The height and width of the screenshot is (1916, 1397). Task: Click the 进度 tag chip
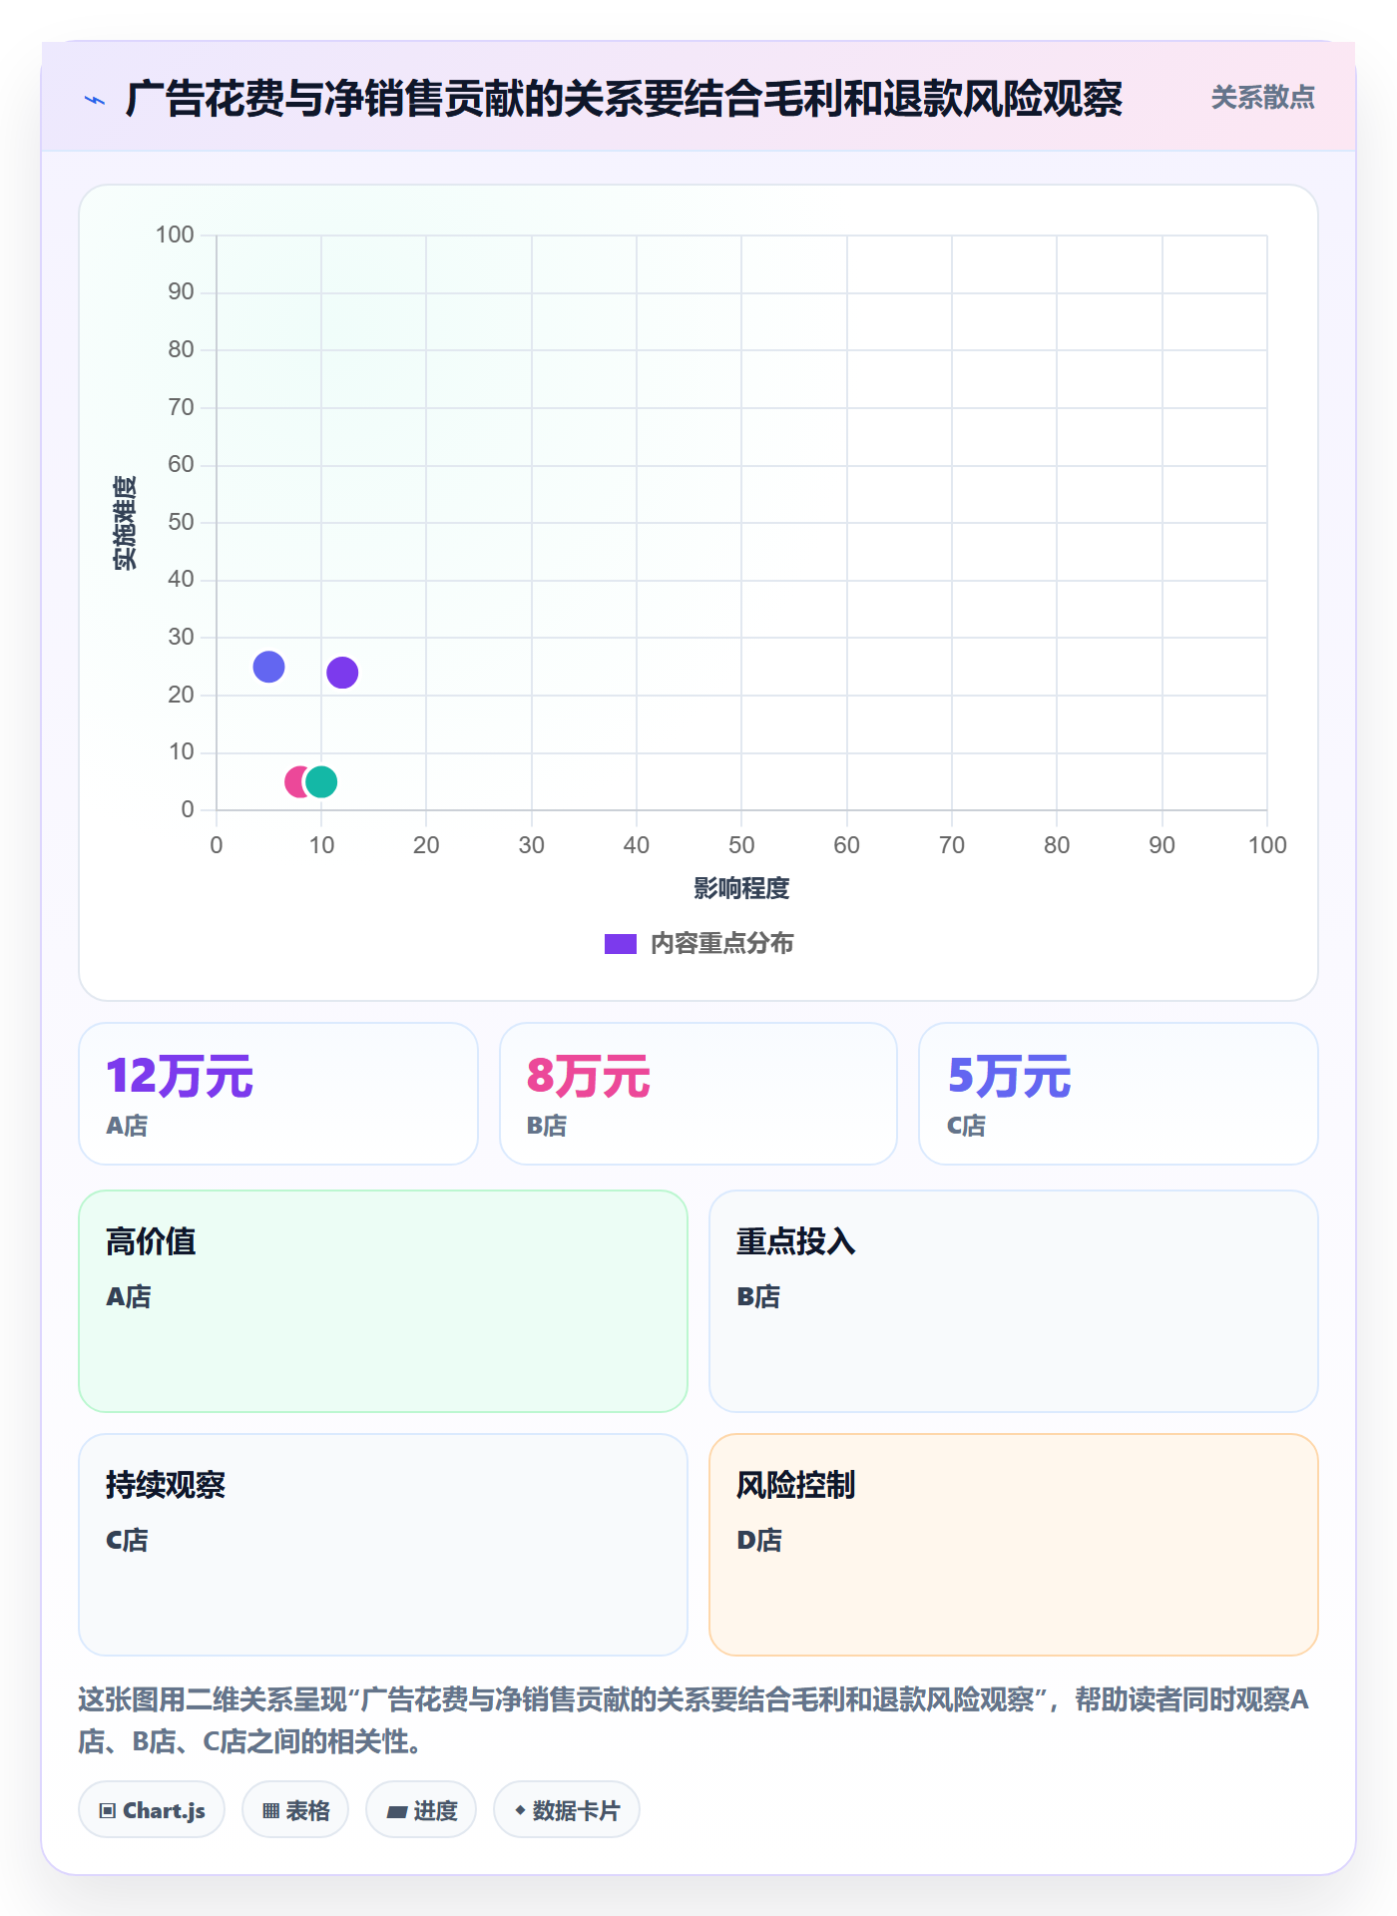click(x=421, y=1810)
